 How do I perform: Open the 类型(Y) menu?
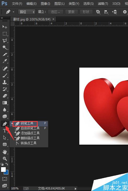(x=74, y=4)
